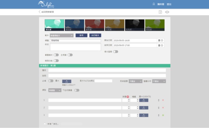Open calendar picker for start date
Viewport: 209px width, 128px height.
pos(159,40)
